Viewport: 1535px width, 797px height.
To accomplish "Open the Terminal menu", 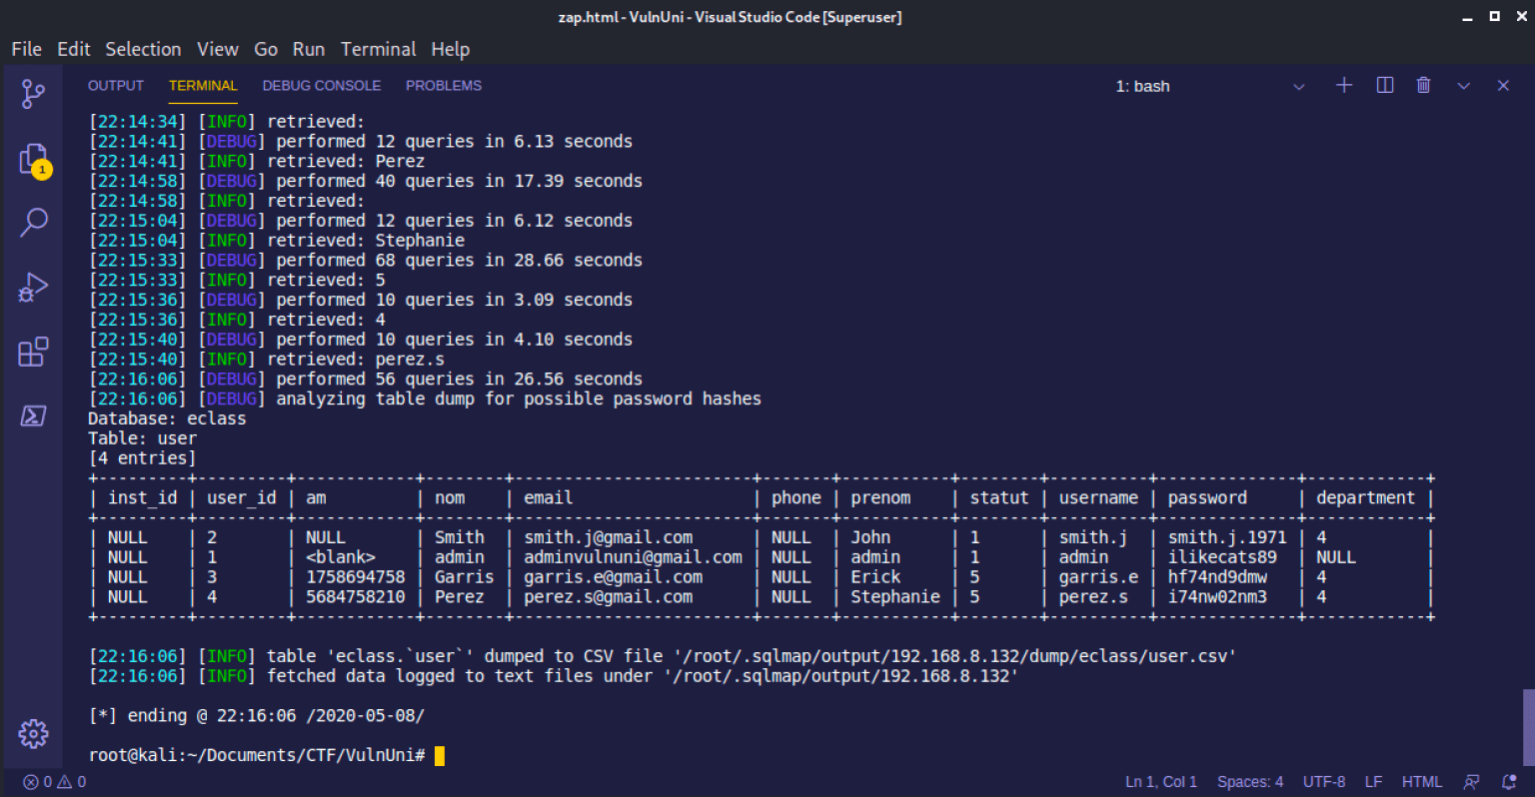I will pyautogui.click(x=379, y=49).
